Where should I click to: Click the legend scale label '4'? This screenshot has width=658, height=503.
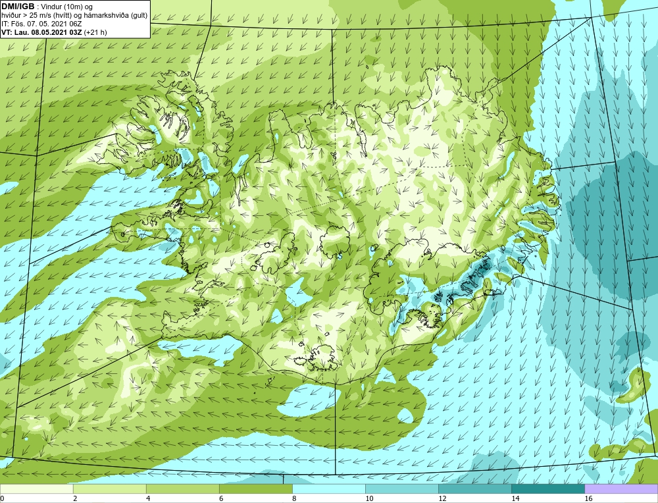click(x=148, y=498)
